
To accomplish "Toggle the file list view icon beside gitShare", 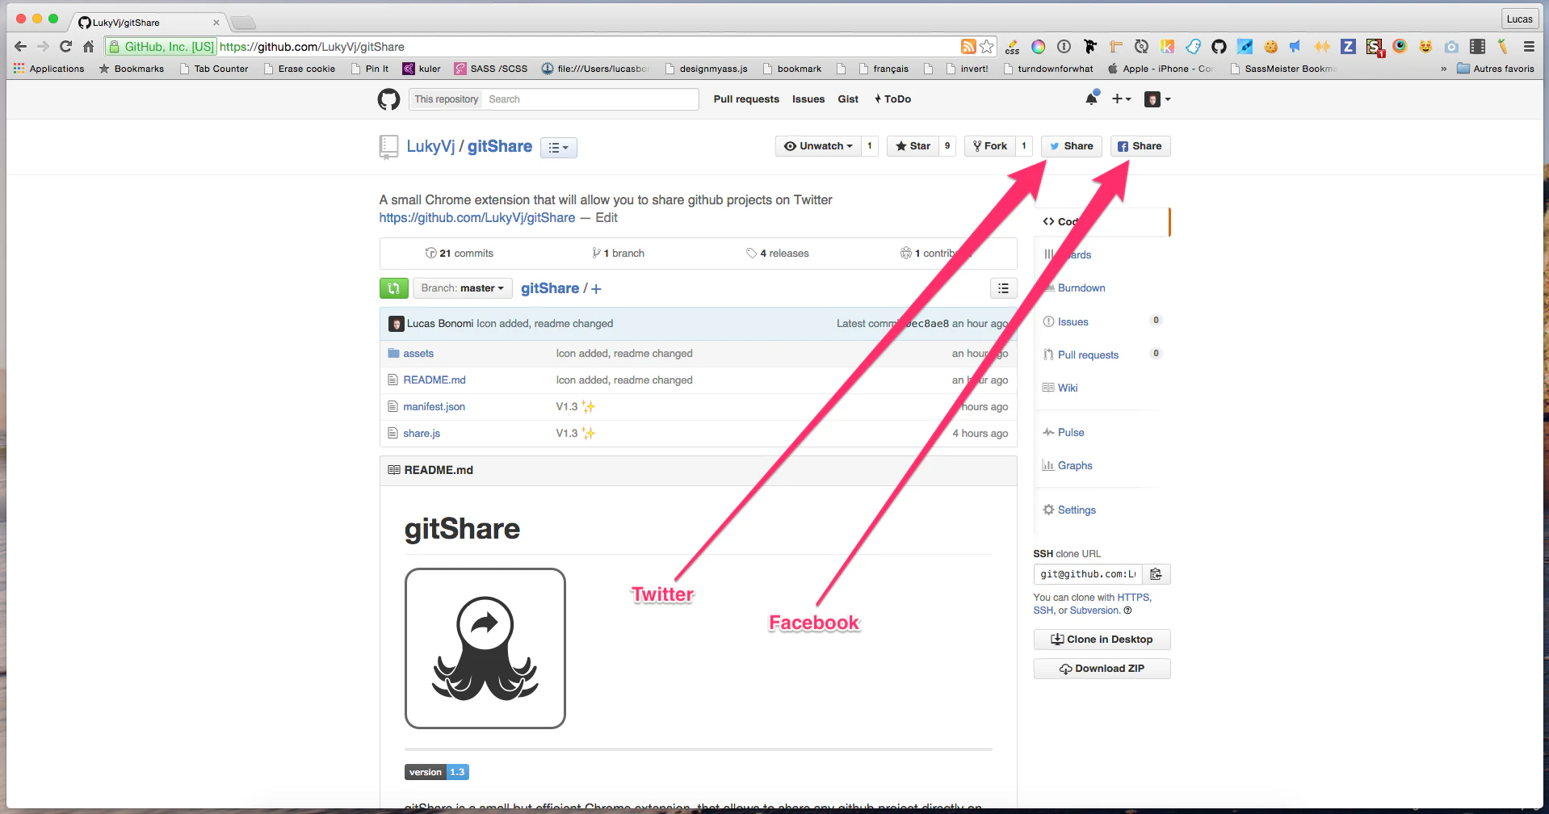I will coord(558,147).
